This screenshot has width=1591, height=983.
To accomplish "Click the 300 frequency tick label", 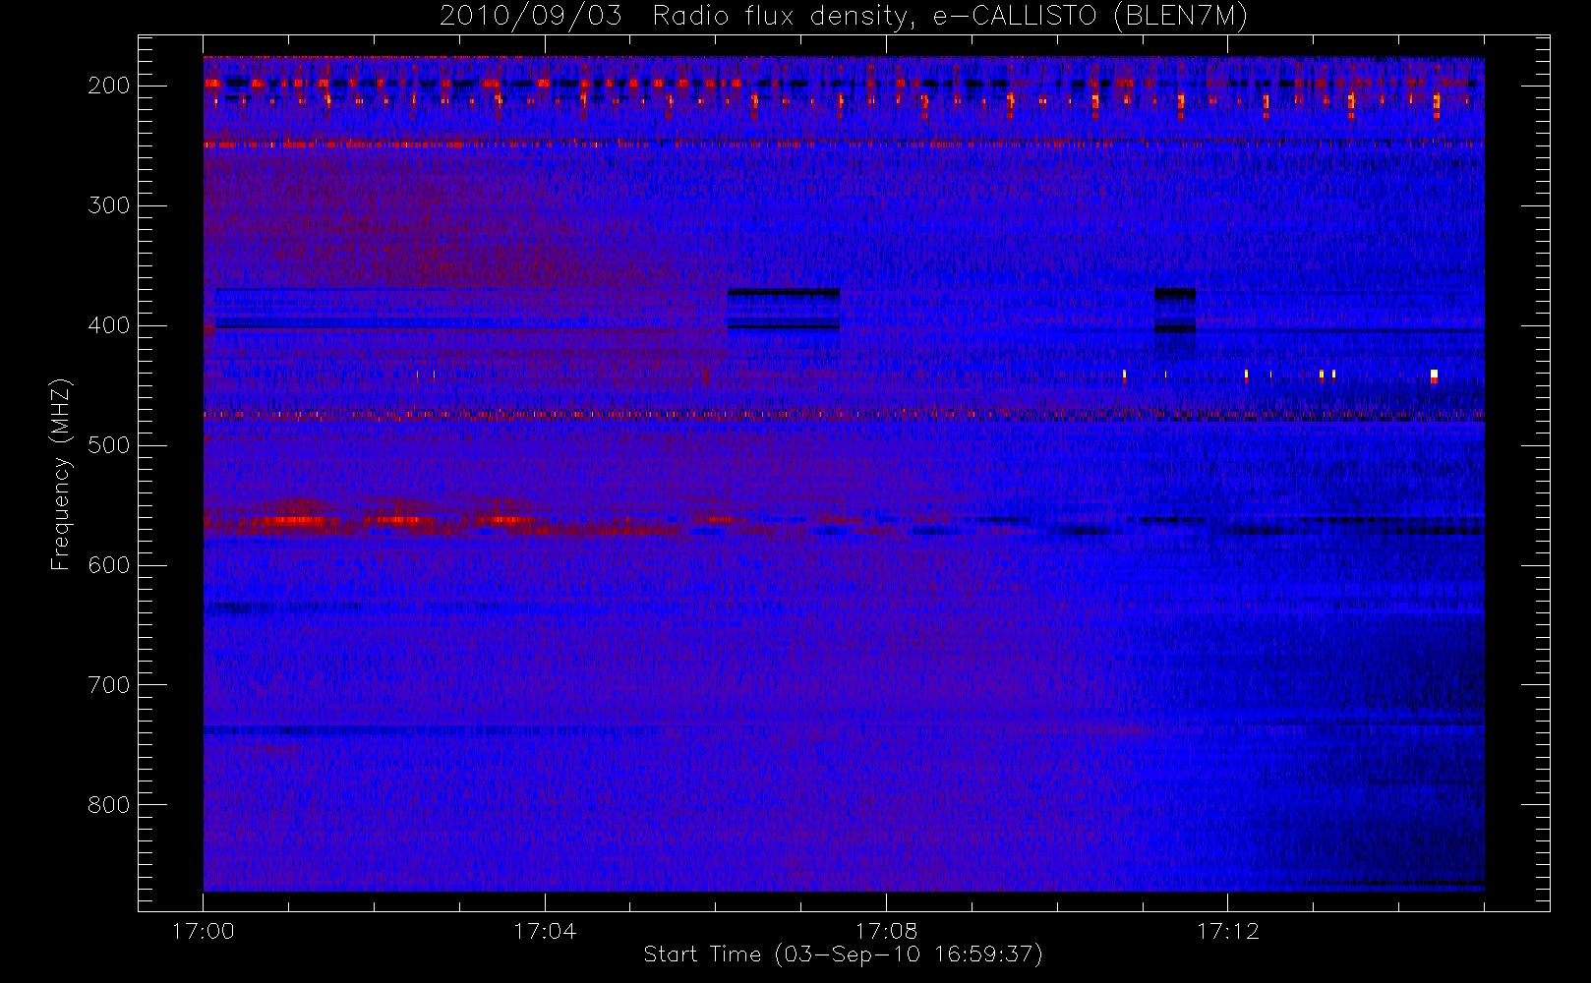I will pos(109,205).
